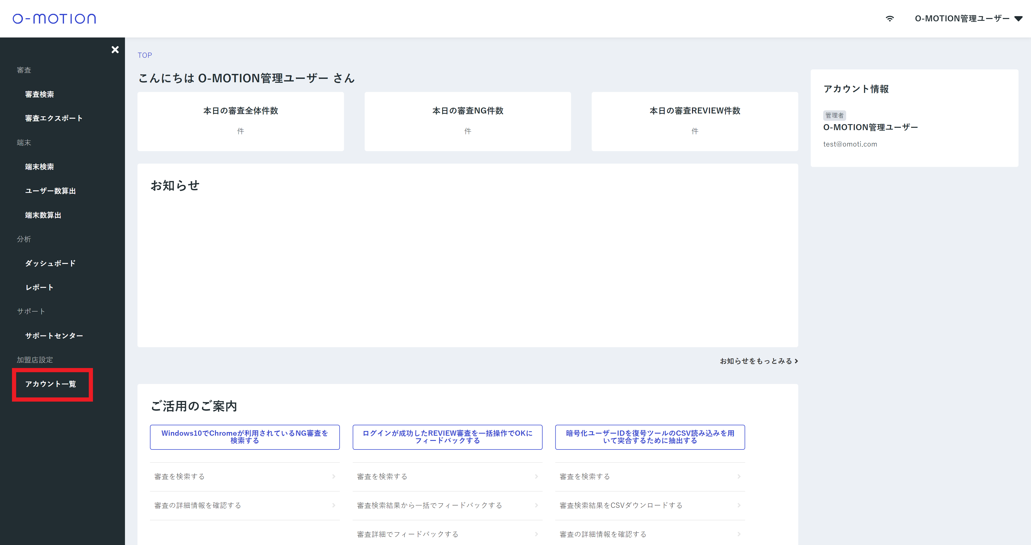This screenshot has height=545, width=1031.
Task: Open 審査検索 in sidebar
Action: pos(39,94)
